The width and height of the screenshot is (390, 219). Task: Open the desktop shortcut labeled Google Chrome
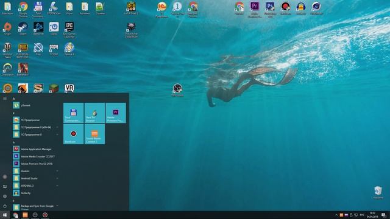23,9
